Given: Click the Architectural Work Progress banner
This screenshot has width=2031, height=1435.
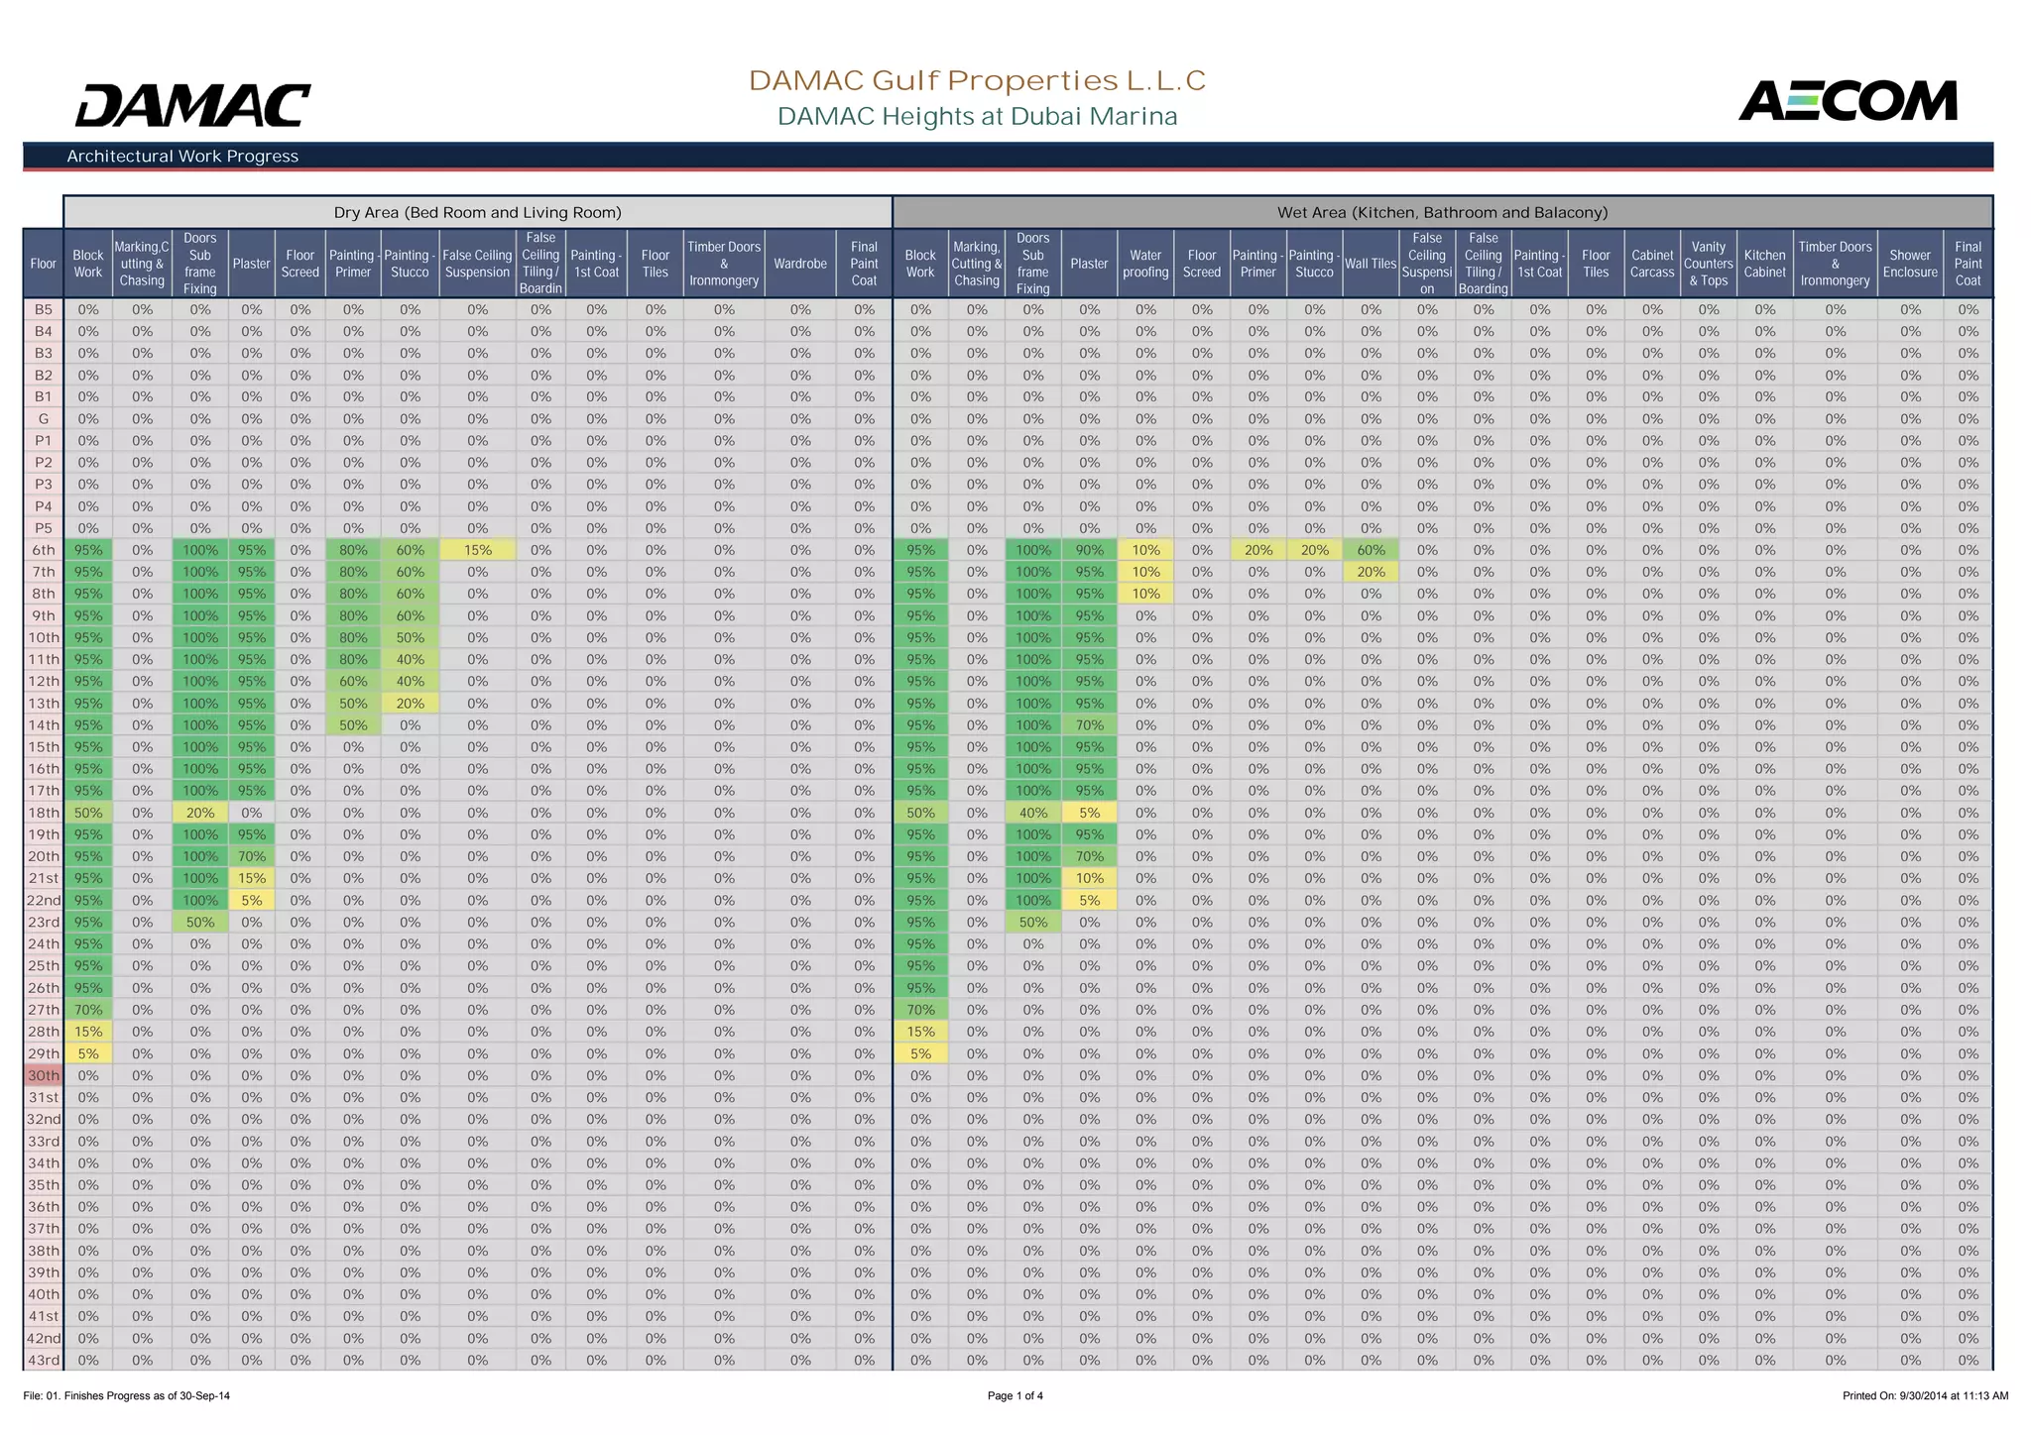Looking at the screenshot, I should [x=182, y=157].
